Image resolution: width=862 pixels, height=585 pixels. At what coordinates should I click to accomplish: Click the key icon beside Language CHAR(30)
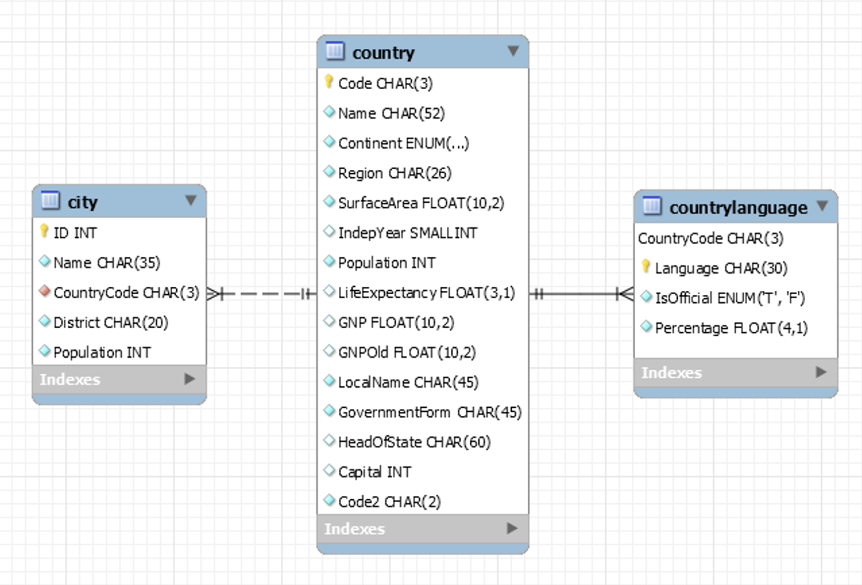(x=646, y=267)
